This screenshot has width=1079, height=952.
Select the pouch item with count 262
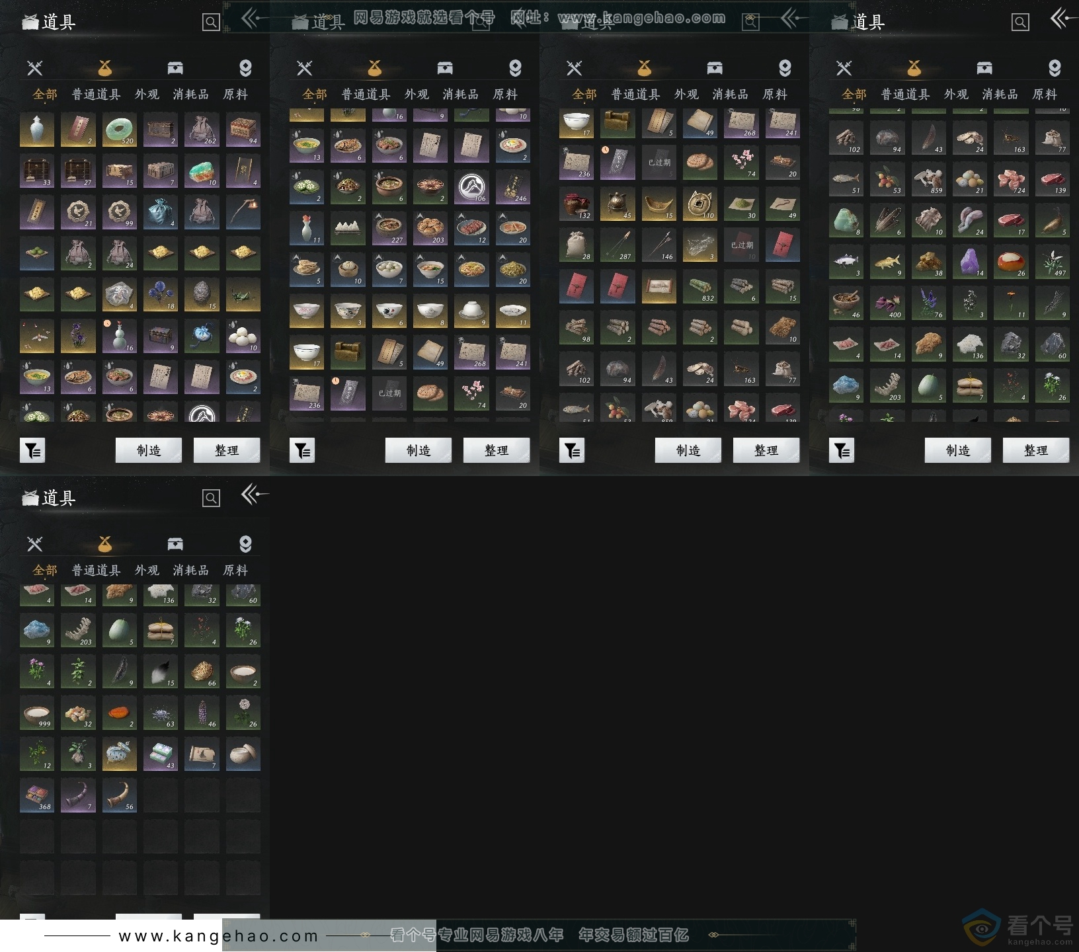(x=202, y=130)
